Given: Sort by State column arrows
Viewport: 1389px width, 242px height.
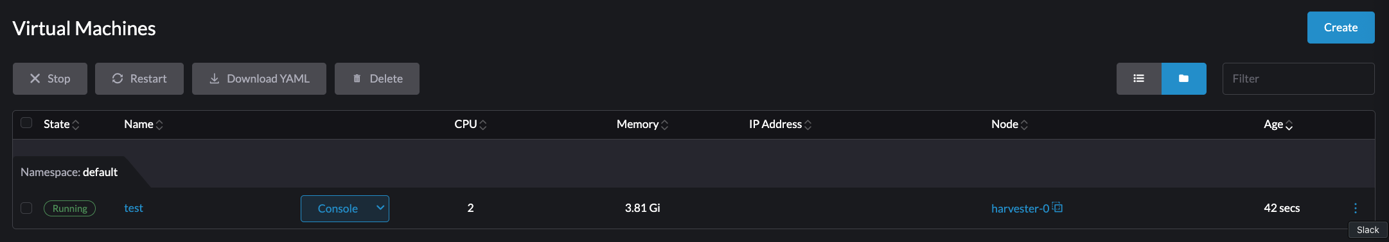Looking at the screenshot, I should click(76, 125).
